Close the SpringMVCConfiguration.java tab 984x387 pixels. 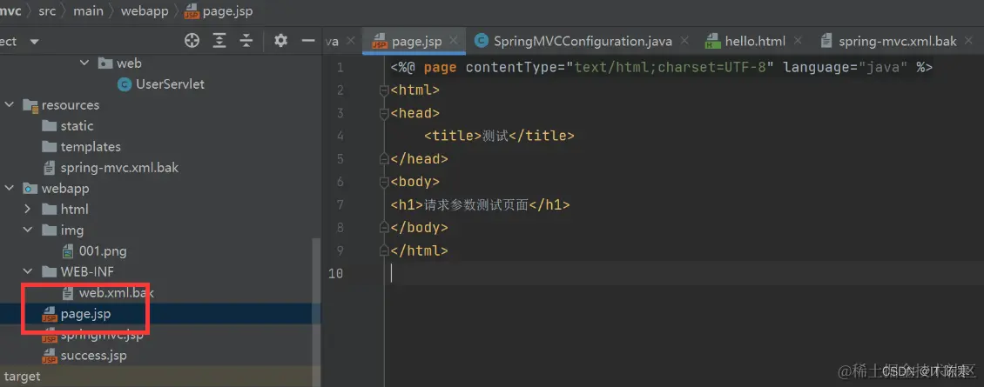click(x=684, y=42)
